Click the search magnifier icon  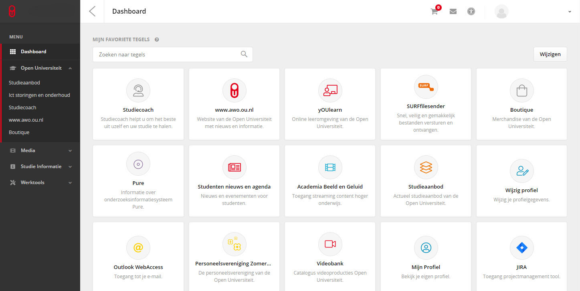[x=244, y=54]
